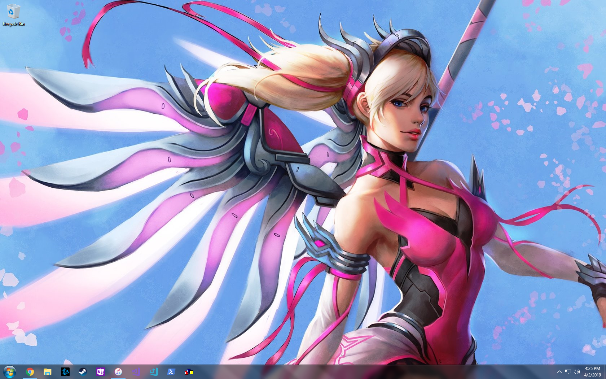Open Visual Studio from the taskbar

pos(136,372)
